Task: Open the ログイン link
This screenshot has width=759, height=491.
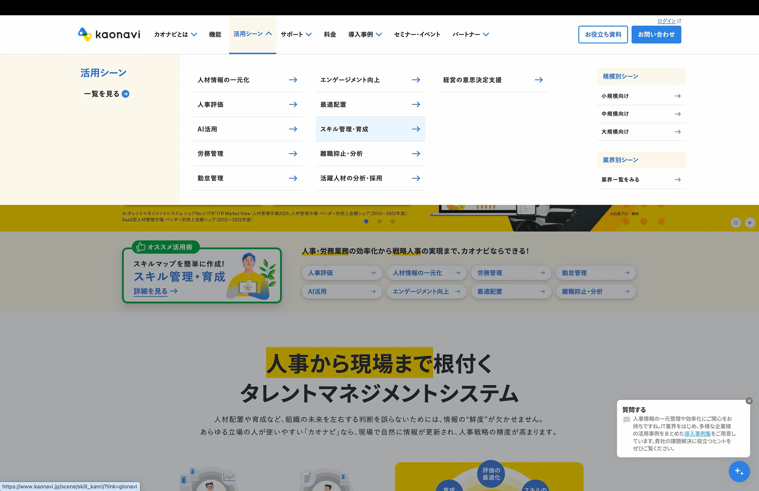Action: click(666, 21)
